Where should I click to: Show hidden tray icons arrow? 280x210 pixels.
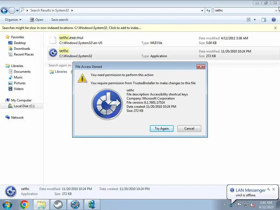pyautogui.click(x=224, y=205)
